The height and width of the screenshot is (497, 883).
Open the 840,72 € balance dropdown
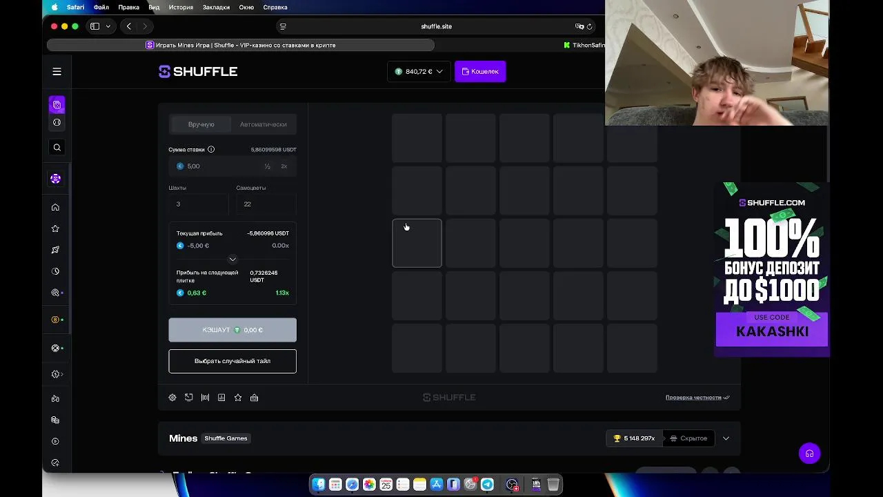[x=419, y=72]
